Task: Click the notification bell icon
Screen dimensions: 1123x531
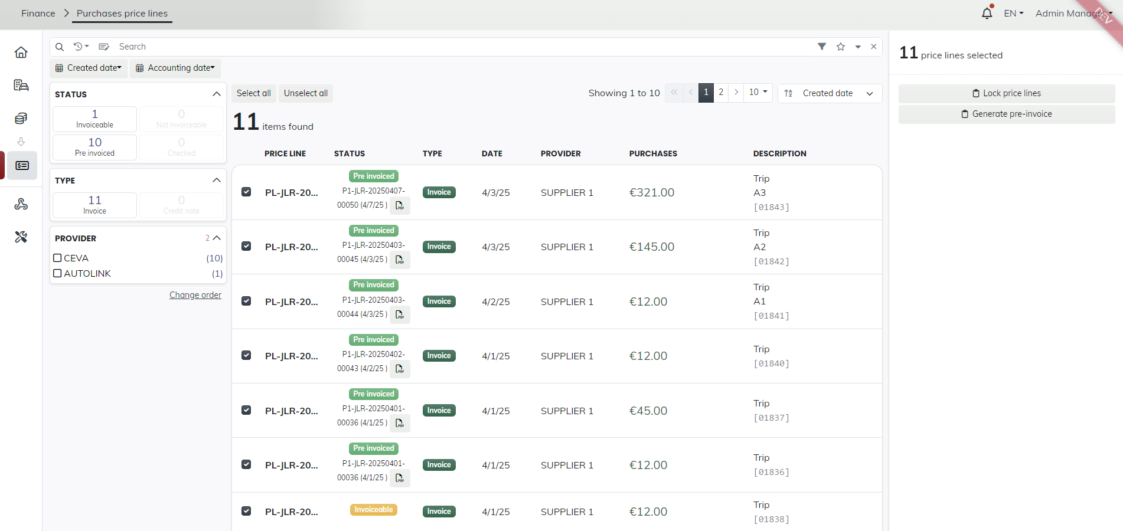Action: click(x=987, y=13)
